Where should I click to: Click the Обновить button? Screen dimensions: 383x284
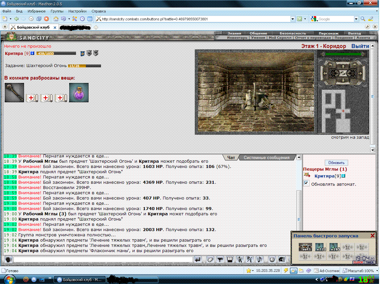[x=336, y=163]
